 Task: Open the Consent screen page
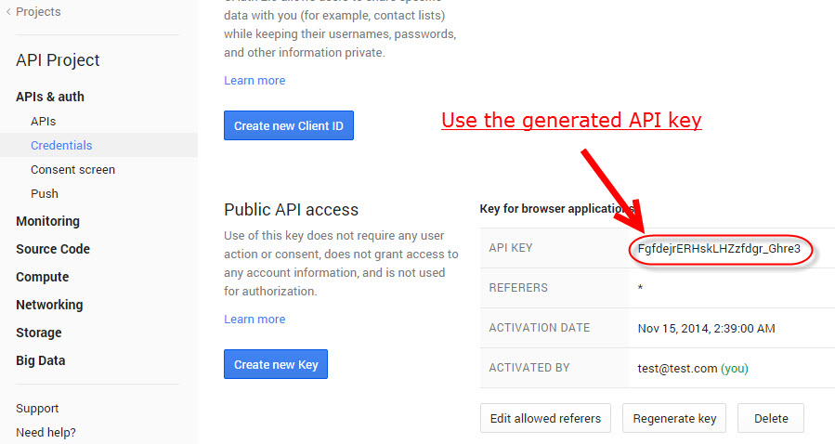[x=73, y=169]
